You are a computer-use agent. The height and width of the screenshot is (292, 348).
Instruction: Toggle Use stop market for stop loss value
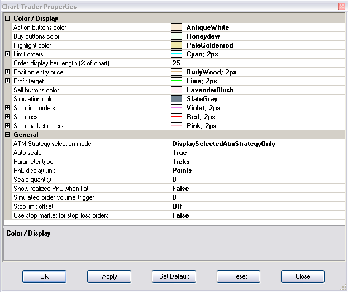pos(258,215)
